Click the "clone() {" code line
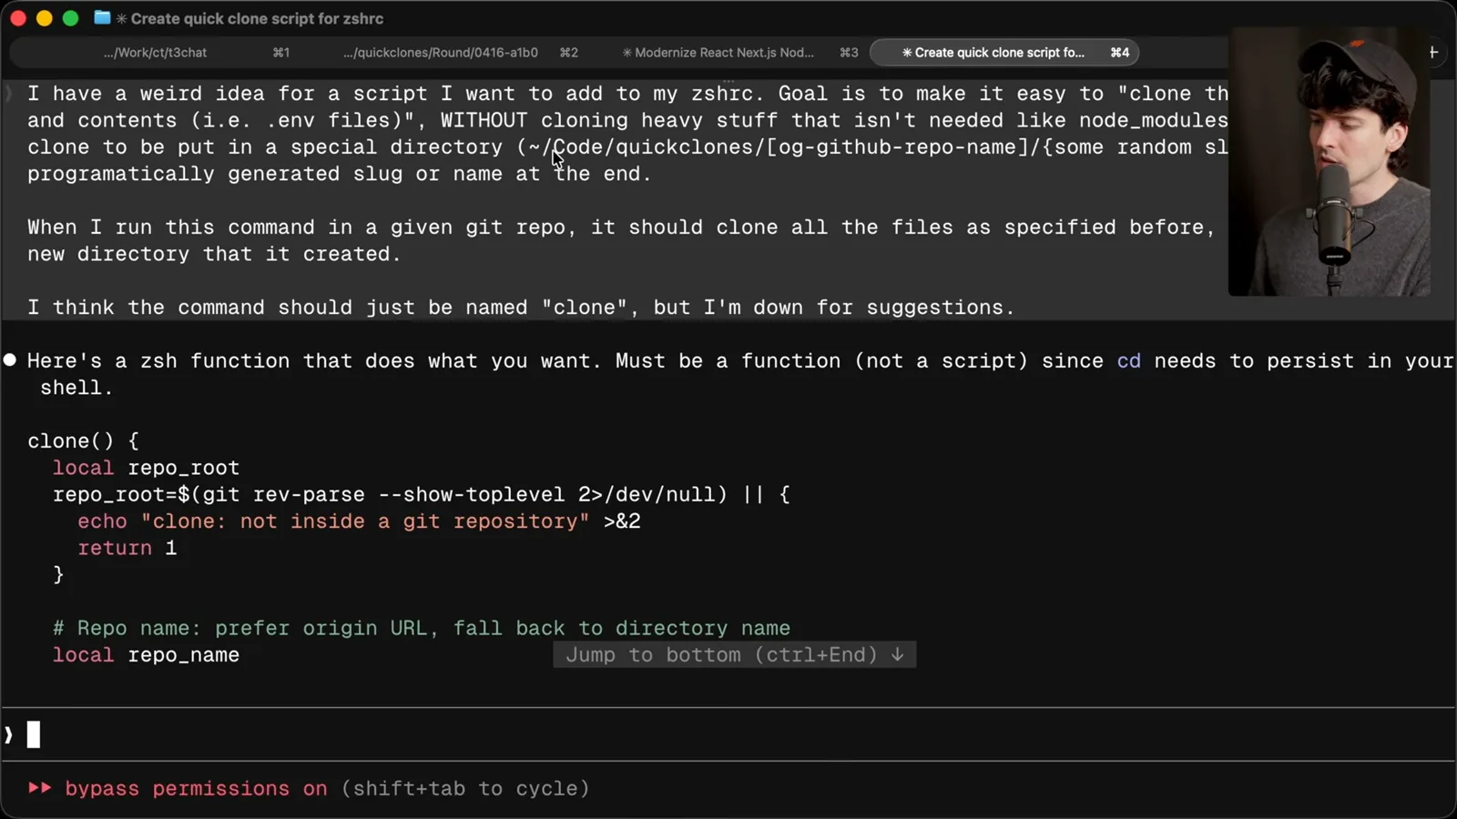The width and height of the screenshot is (1457, 819). 83,441
